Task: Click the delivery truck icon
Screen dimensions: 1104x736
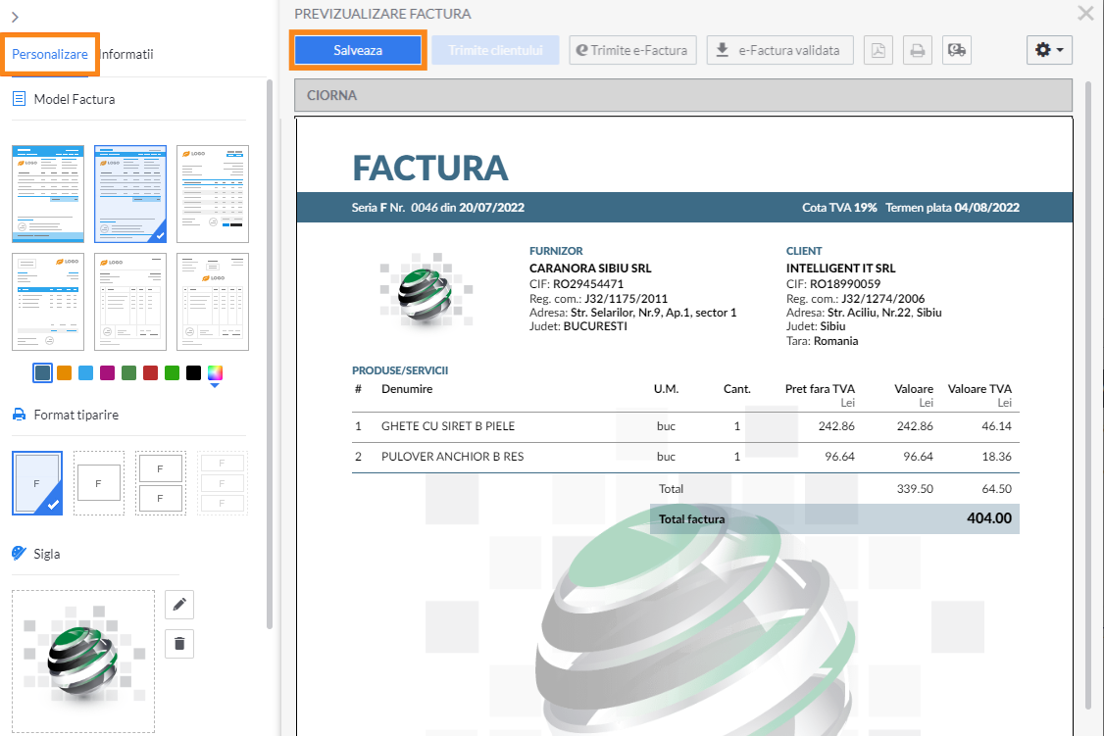Action: point(956,50)
